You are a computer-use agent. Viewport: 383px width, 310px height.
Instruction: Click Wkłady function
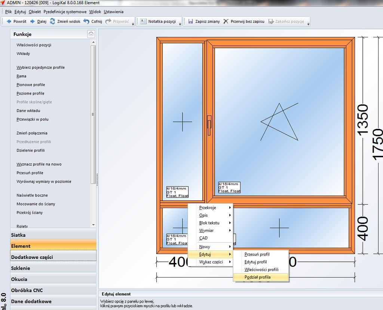[x=23, y=54]
